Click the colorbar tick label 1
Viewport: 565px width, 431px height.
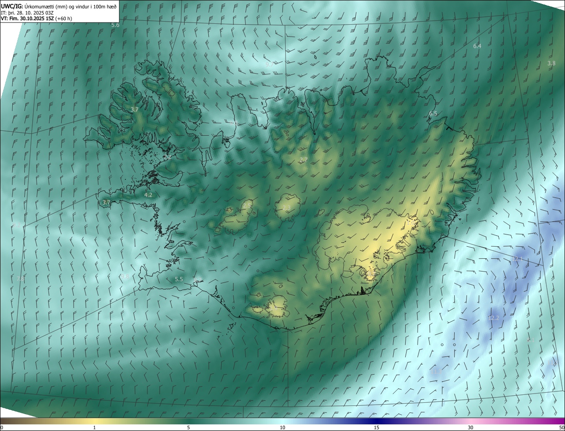[x=94, y=427]
